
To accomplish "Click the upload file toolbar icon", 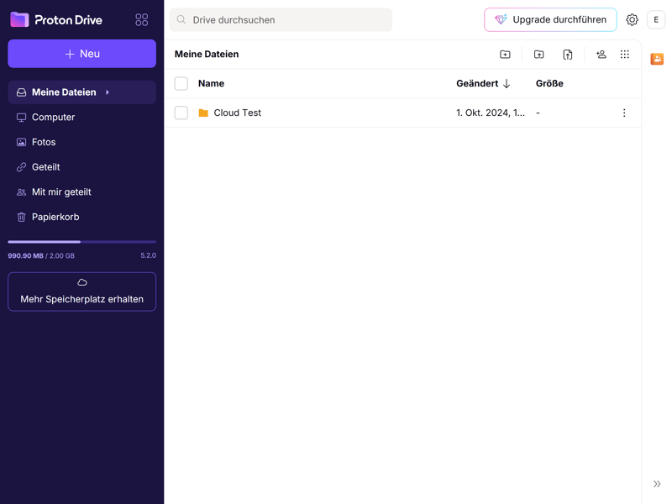I will pos(568,55).
